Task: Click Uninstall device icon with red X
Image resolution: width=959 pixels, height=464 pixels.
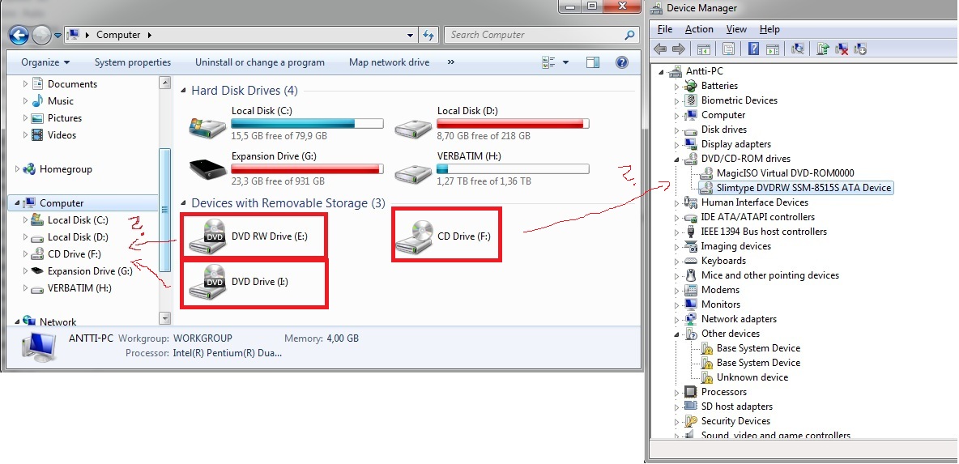Action: (842, 49)
